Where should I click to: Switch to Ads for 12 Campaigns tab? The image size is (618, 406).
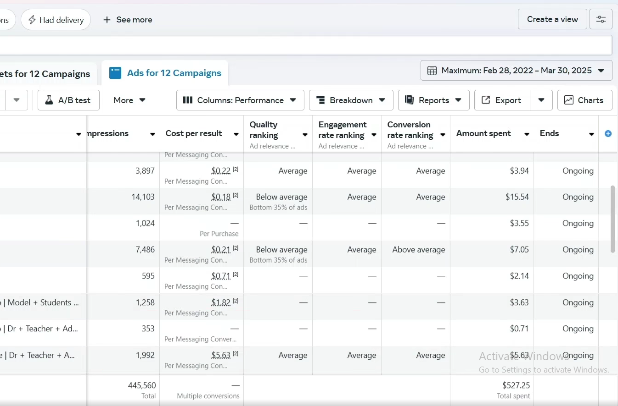click(165, 73)
